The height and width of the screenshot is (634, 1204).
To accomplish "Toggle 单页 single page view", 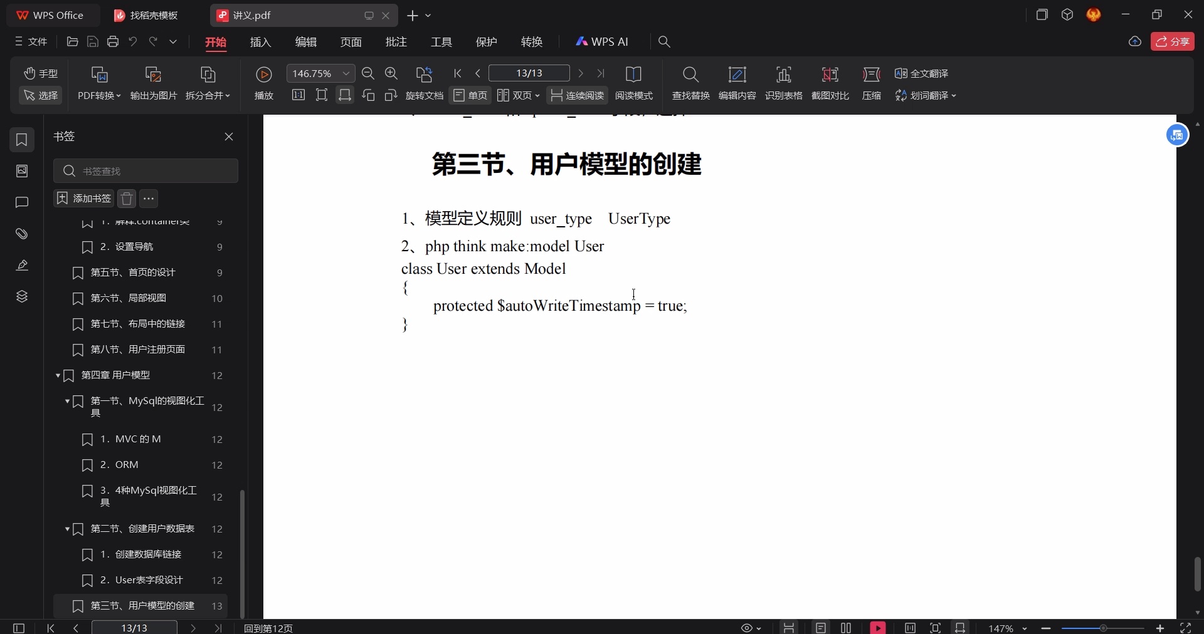I will (x=470, y=95).
